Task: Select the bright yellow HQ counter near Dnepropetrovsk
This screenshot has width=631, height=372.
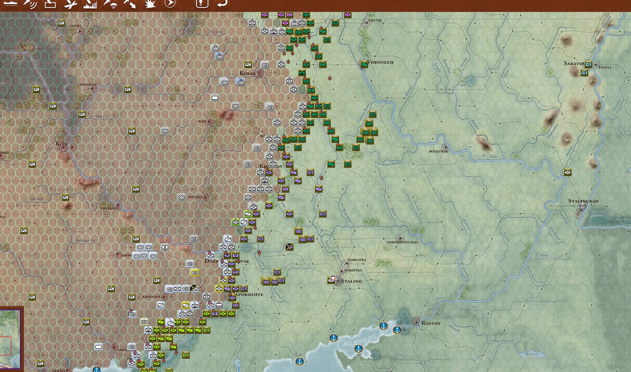Action: (194, 272)
